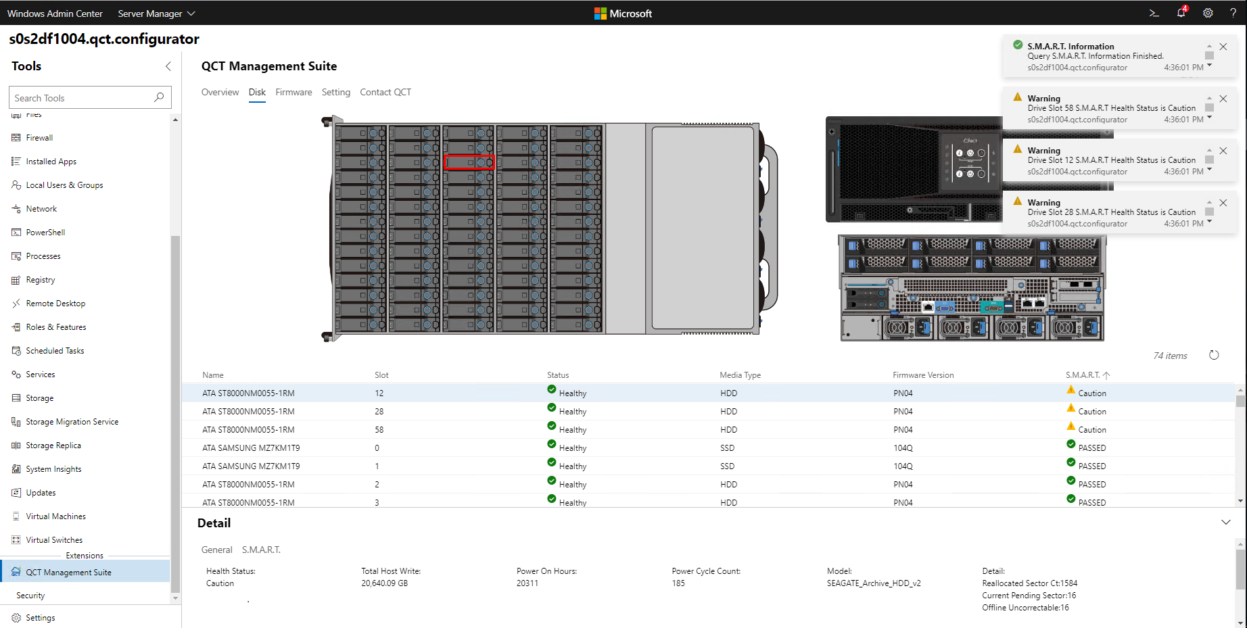1247x628 pixels.
Task: Select QCT Management Suite extension
Action: point(85,572)
